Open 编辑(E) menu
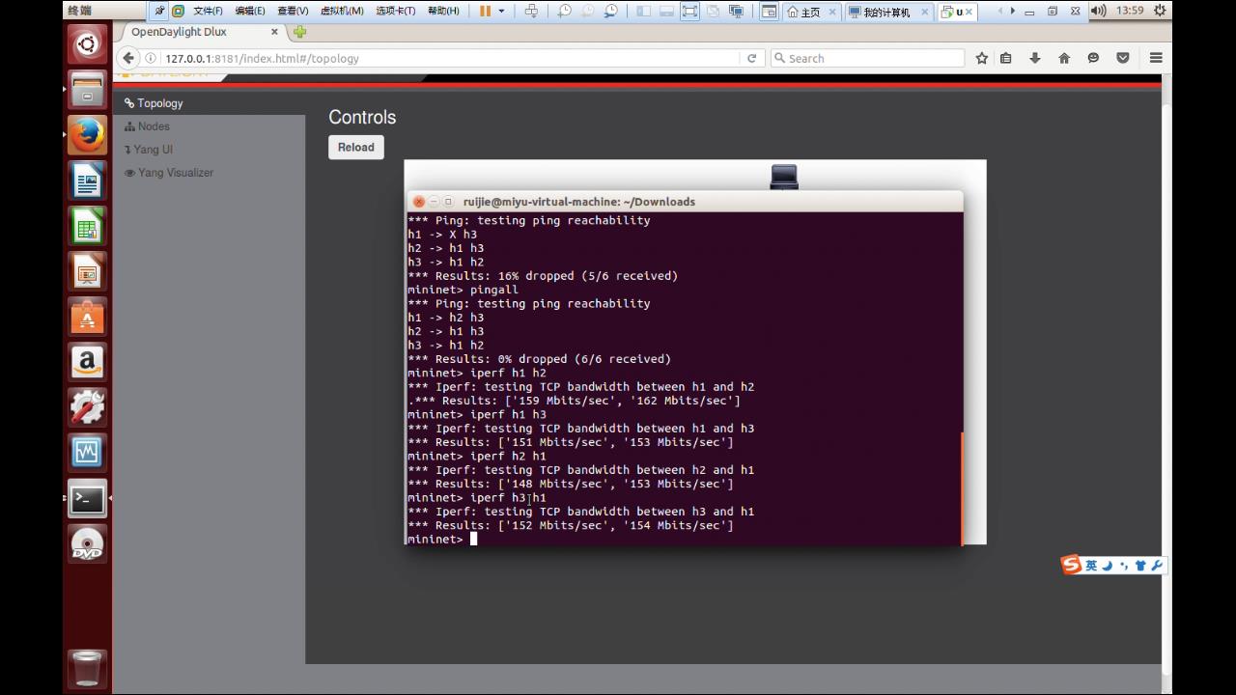1236x695 pixels. click(249, 12)
